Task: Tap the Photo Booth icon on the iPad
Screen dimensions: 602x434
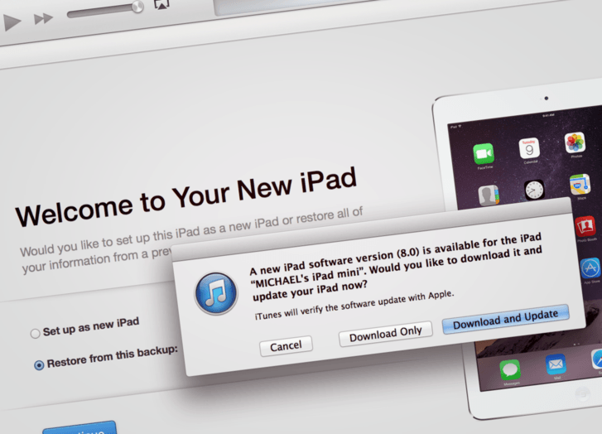Action: 586,224
